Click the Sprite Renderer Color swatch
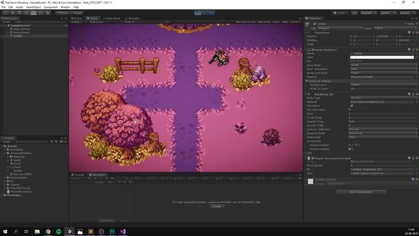The height and width of the screenshot is (236, 419). 382,57
